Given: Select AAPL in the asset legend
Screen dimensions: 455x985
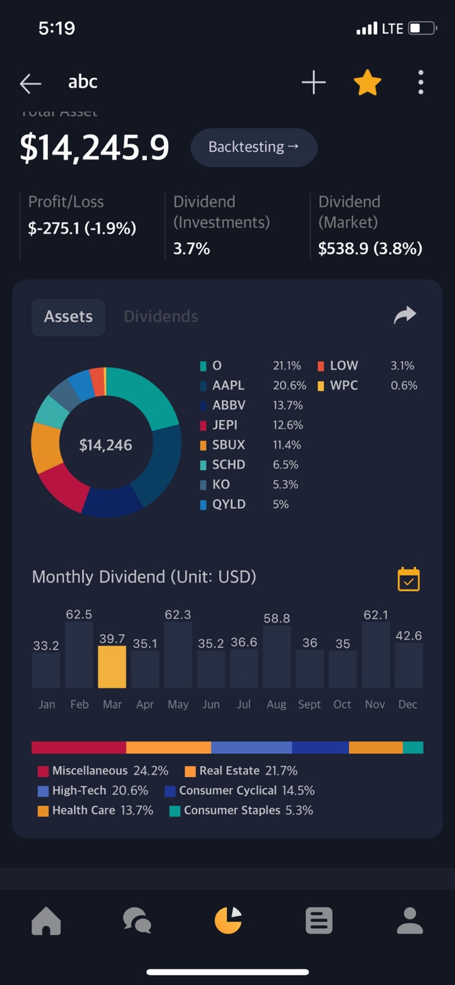Looking at the screenshot, I should 228,385.
